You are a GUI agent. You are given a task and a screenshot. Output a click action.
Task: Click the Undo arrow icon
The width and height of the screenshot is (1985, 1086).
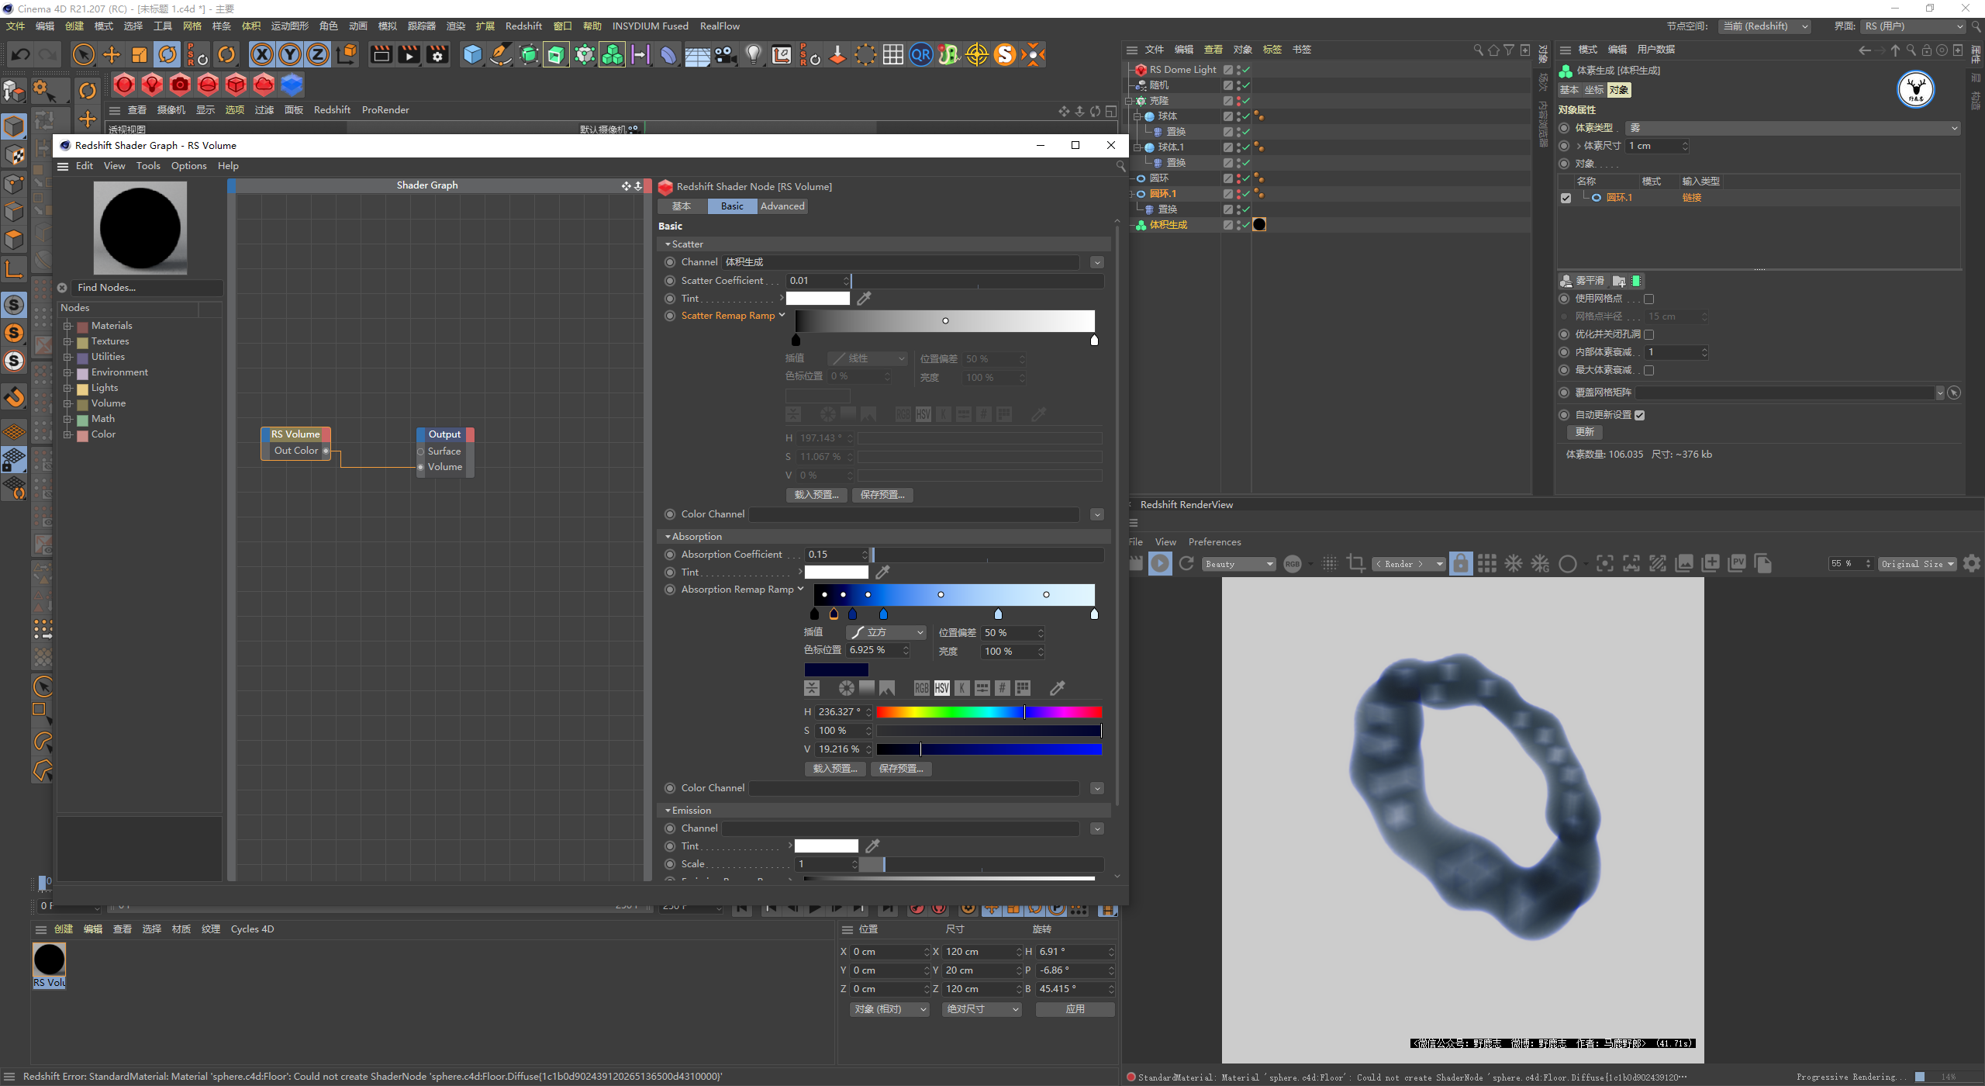[x=21, y=54]
